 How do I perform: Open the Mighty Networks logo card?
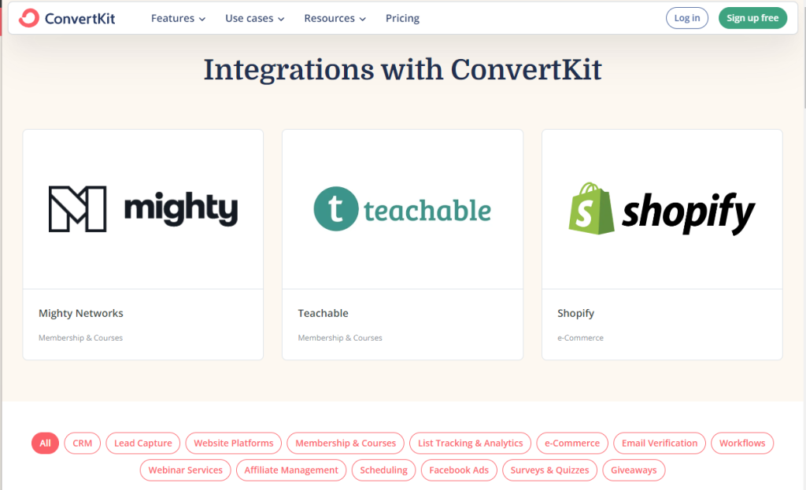coord(142,209)
